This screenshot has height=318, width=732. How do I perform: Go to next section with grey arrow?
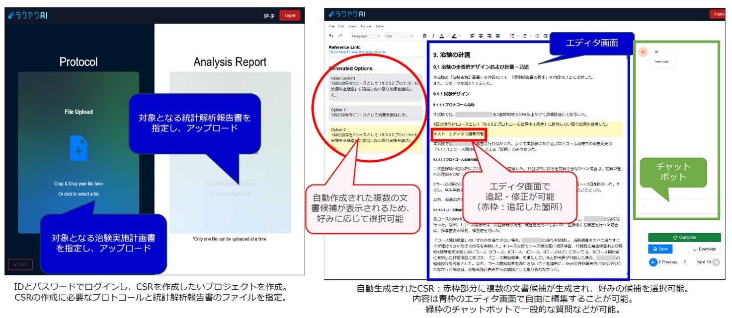click(716, 262)
